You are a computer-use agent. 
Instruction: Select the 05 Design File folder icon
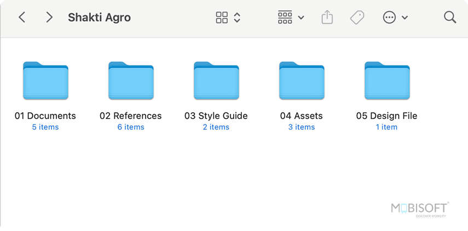click(x=387, y=81)
